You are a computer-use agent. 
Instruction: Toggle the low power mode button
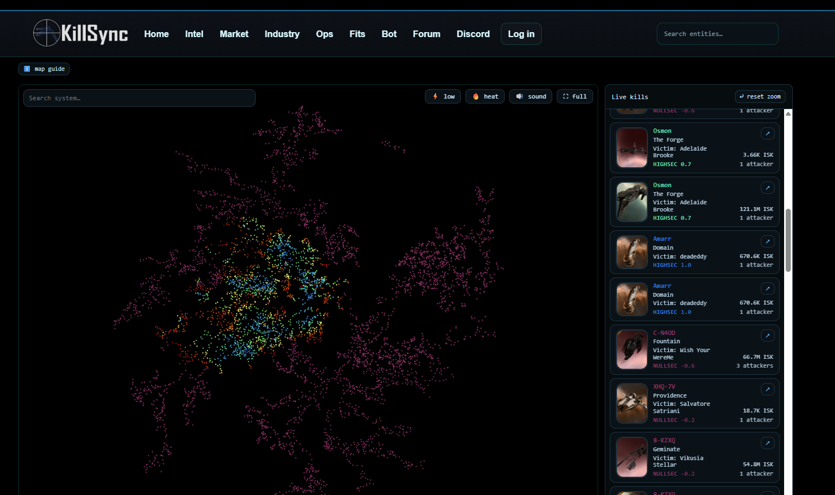443,96
